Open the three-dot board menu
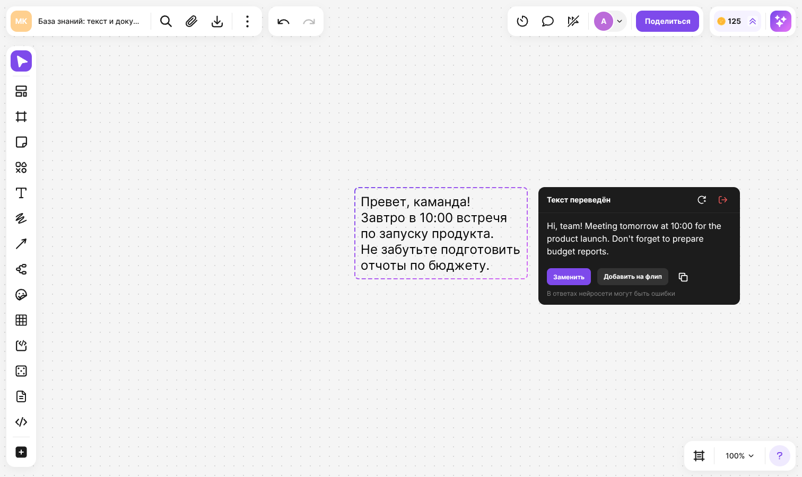 pyautogui.click(x=247, y=21)
